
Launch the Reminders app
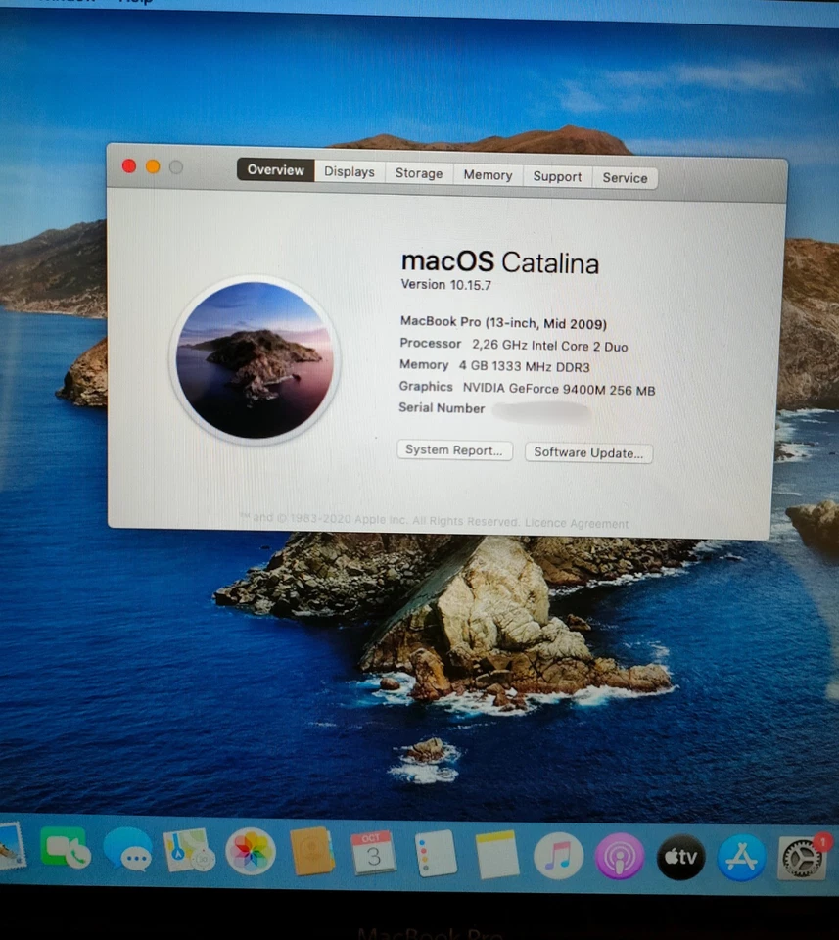(434, 855)
